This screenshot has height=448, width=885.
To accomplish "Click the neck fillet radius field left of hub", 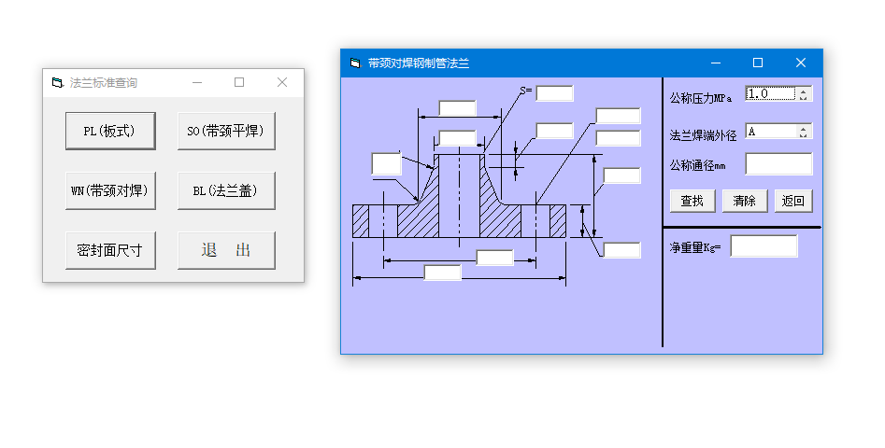I will pos(387,164).
